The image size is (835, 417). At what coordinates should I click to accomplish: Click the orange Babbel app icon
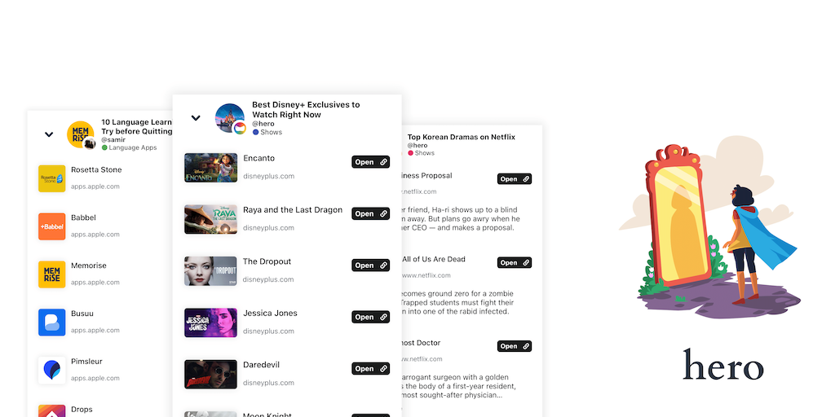(x=51, y=226)
